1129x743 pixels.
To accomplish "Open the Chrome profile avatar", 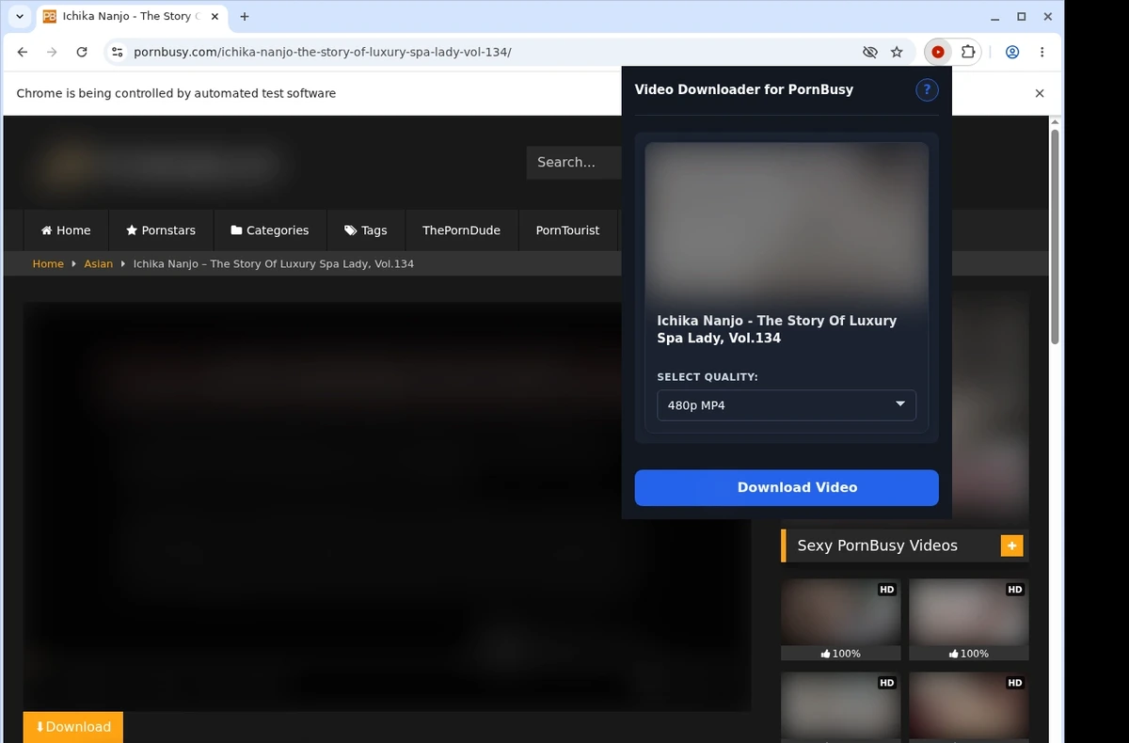I will (1012, 53).
